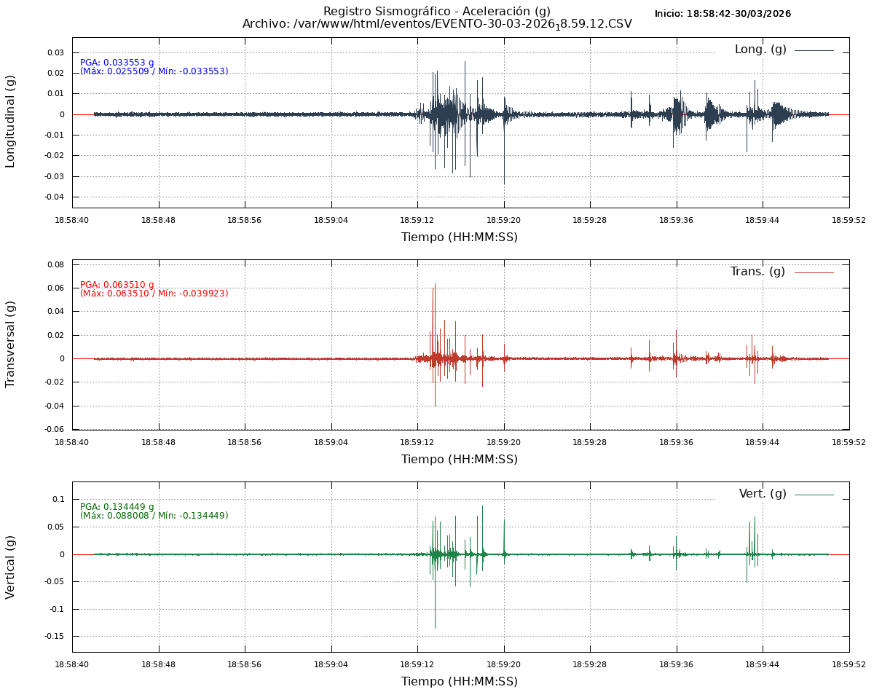This screenshot has width=874, height=692.
Task: Select the Vert. (g) legend label
Action: click(x=762, y=494)
